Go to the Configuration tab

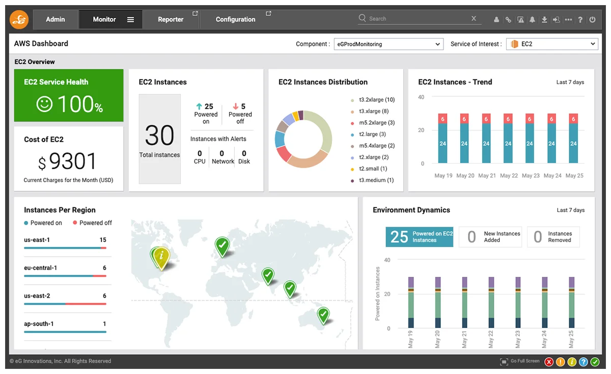coord(236,19)
